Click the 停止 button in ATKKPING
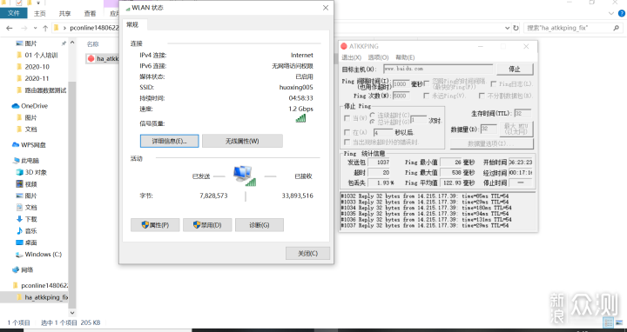 click(515, 69)
